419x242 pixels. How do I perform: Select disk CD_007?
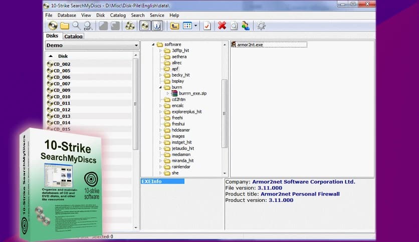pyautogui.click(x=62, y=83)
